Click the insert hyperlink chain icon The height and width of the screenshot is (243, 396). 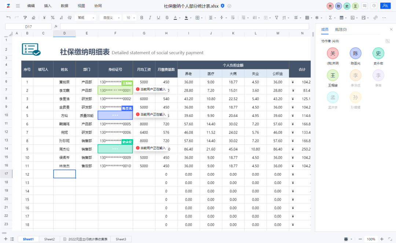375,18
